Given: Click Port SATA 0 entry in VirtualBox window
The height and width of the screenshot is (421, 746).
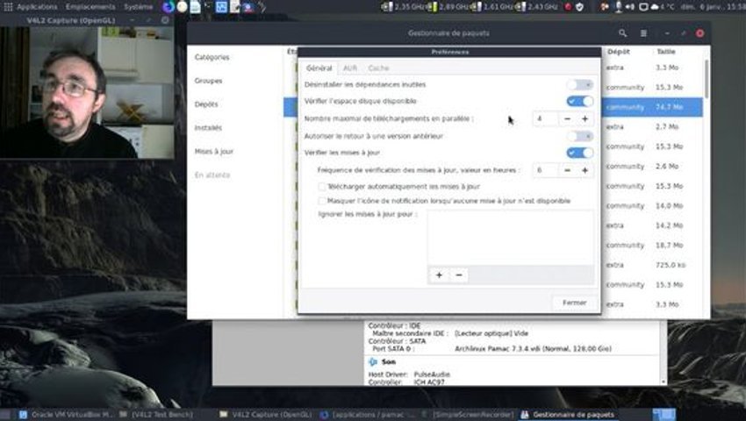Looking at the screenshot, I should coord(491,349).
